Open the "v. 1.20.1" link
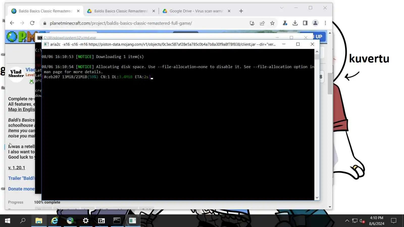 [x=17, y=168]
